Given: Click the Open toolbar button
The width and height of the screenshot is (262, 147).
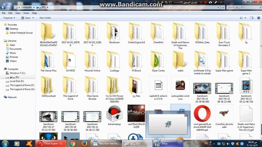Looking at the screenshot, I should (x=26, y=18).
